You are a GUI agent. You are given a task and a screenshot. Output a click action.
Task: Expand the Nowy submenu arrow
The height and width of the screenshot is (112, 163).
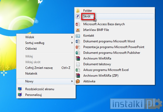[72, 81]
